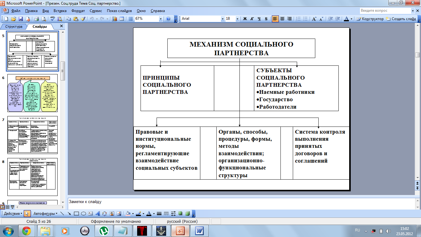The width and height of the screenshot is (421, 237).
Task: Activate the Format Painter brush
Action: pyautogui.click(x=83, y=19)
